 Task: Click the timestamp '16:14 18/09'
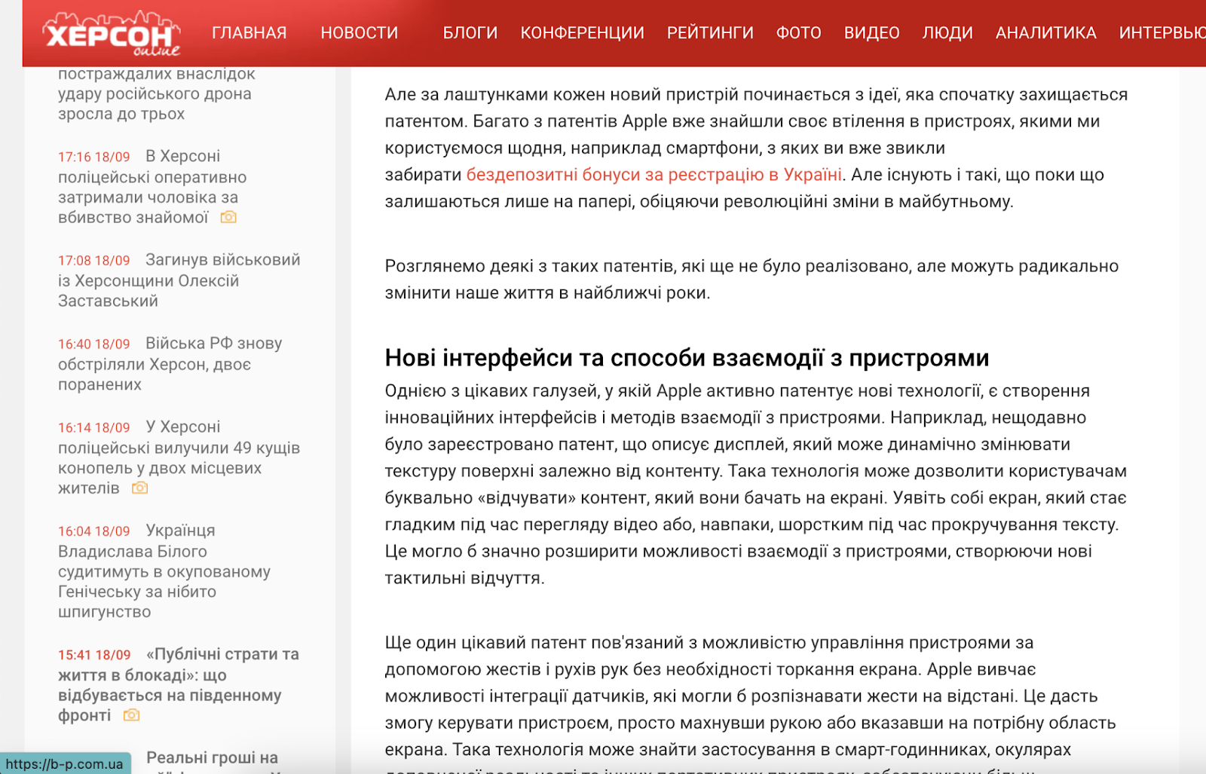pos(94,428)
